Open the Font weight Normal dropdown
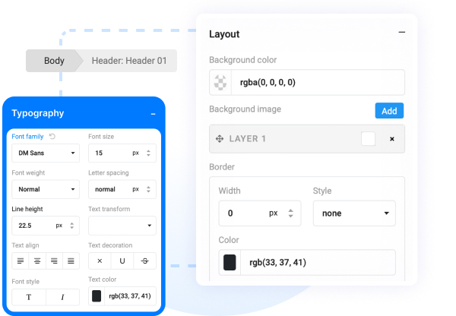456x316 pixels. pyautogui.click(x=46, y=189)
